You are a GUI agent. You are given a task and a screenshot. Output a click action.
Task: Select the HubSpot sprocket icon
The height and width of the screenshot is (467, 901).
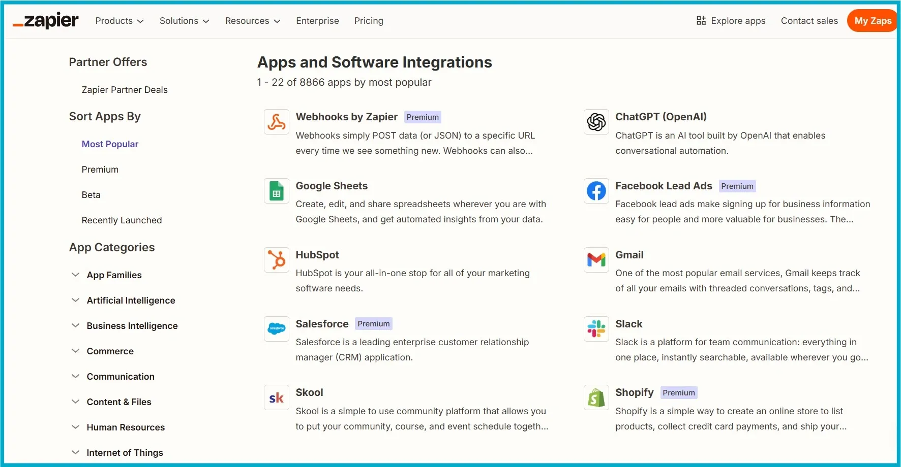(276, 259)
